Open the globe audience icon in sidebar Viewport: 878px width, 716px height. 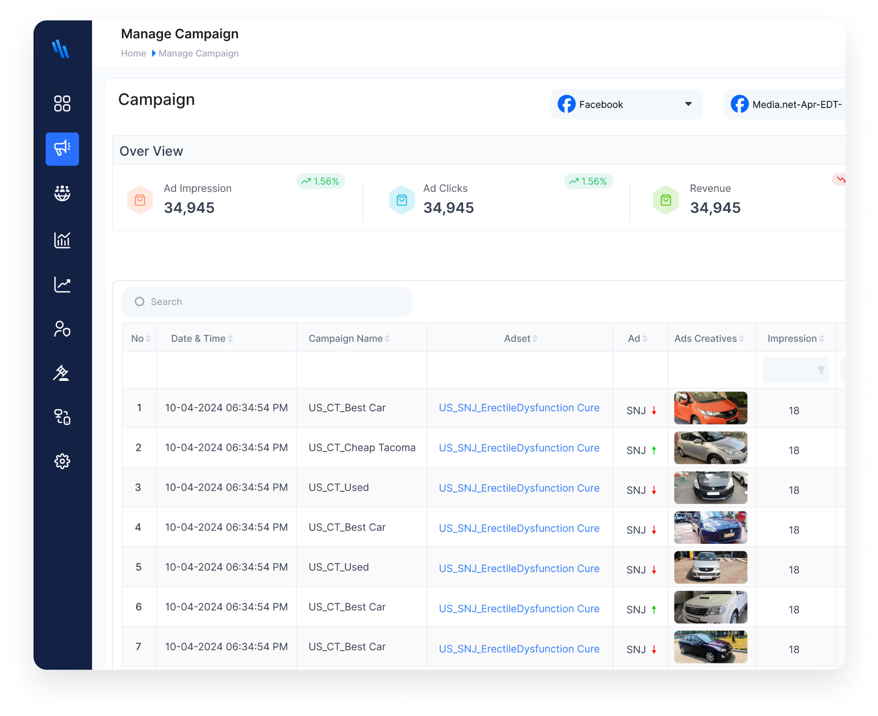(62, 193)
